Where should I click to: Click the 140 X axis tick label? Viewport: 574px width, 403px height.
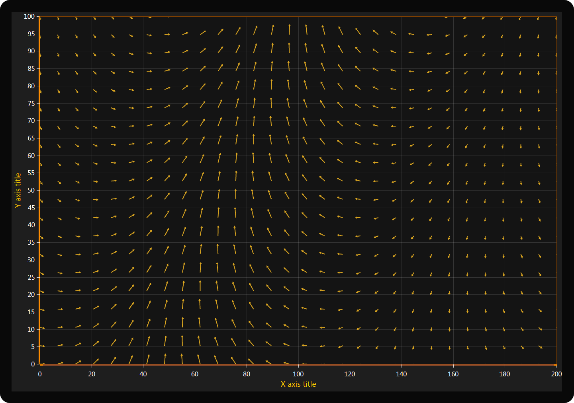click(401, 374)
